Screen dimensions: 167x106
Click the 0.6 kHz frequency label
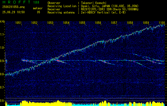tap(2, 101)
